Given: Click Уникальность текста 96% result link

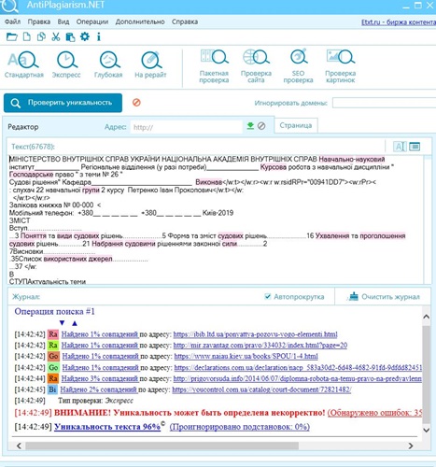Looking at the screenshot, I should click(107, 427).
